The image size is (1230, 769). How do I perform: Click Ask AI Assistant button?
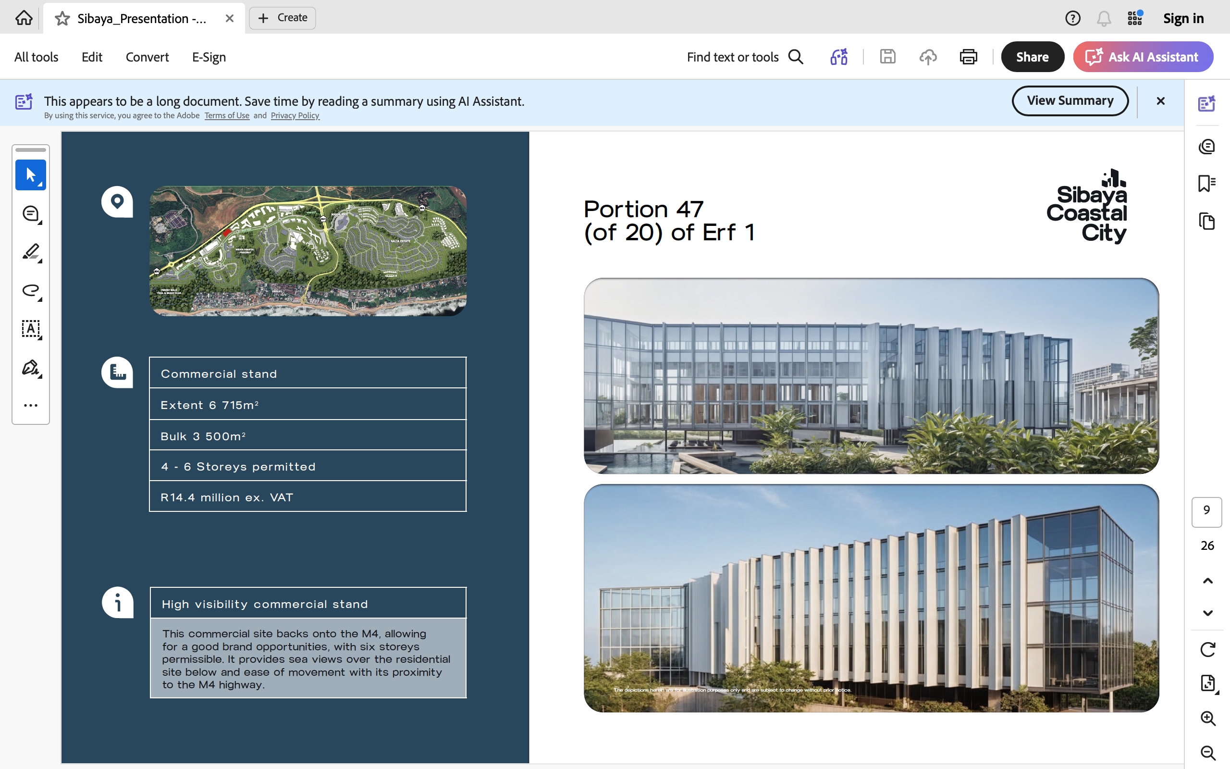tap(1143, 57)
